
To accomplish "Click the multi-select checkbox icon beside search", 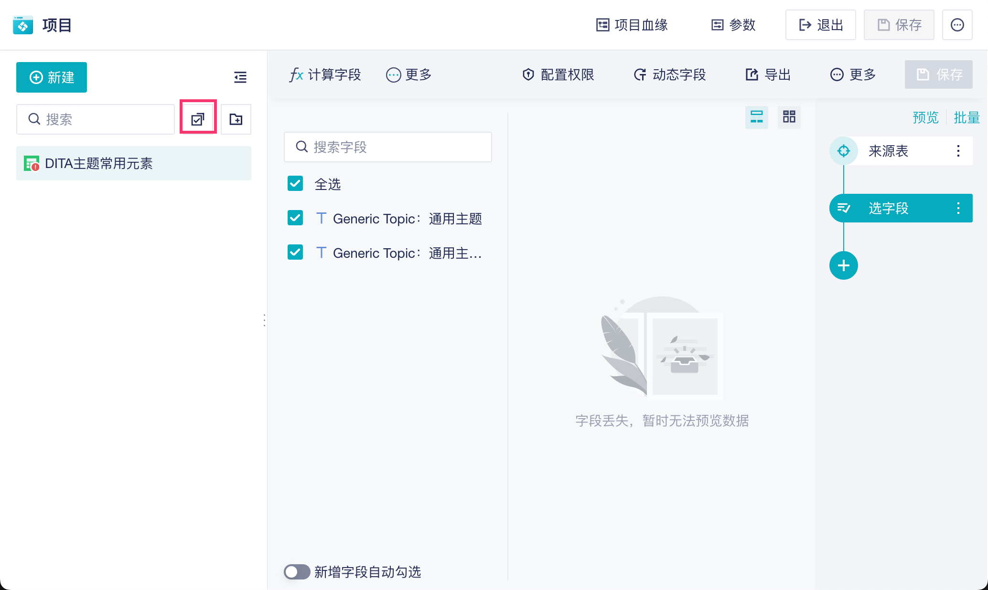I will click(198, 119).
